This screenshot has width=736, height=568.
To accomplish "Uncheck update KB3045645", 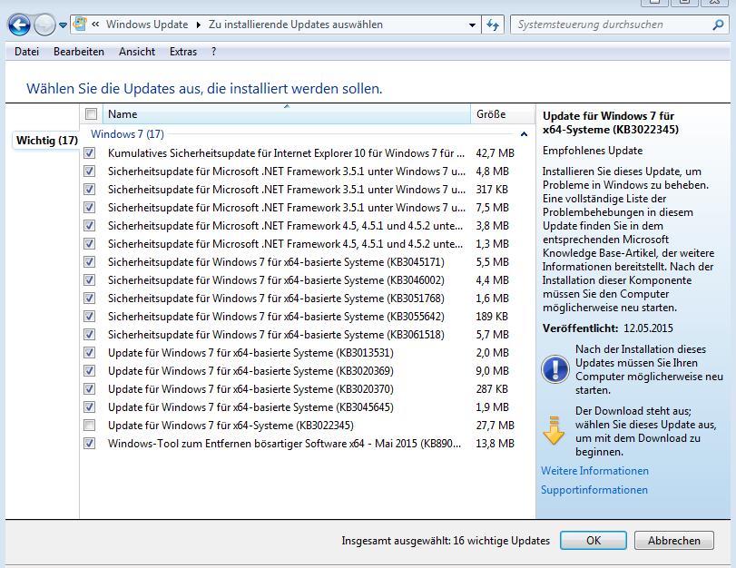I will (x=89, y=407).
